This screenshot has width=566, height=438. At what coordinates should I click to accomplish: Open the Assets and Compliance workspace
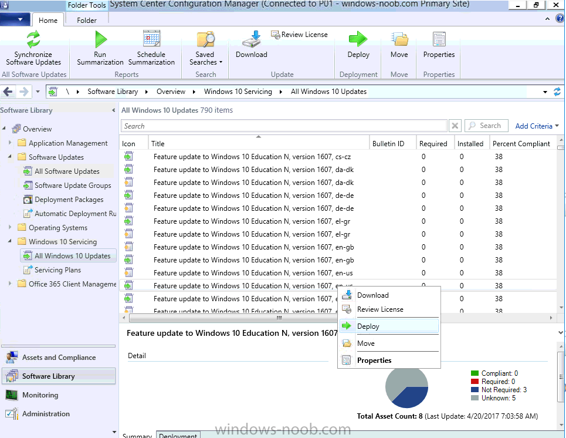point(59,358)
